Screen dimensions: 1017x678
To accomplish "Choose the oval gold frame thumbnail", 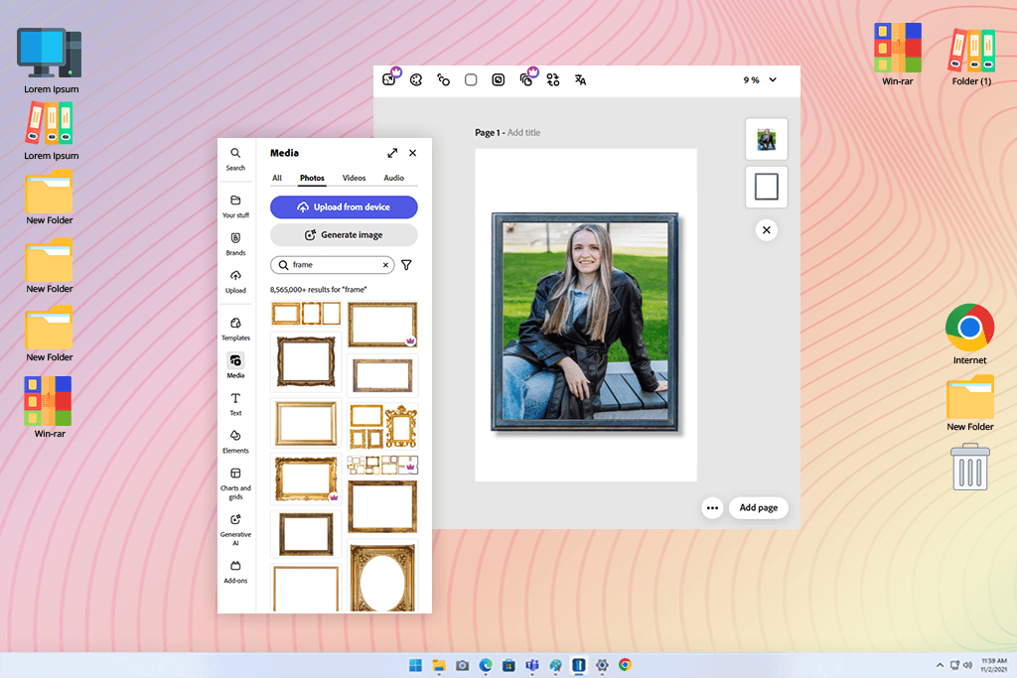I will point(382,577).
